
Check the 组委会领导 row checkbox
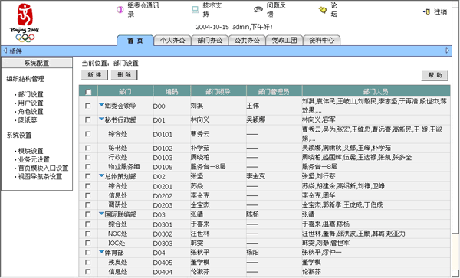(87, 106)
